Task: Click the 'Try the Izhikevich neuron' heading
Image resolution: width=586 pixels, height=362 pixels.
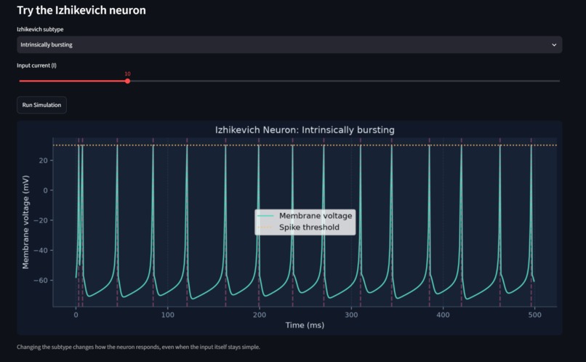Action: pyautogui.click(x=81, y=10)
